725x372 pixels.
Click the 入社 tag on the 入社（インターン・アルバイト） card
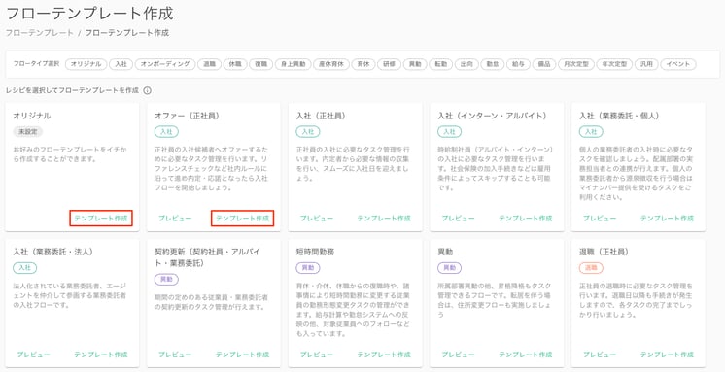pyautogui.click(x=449, y=132)
